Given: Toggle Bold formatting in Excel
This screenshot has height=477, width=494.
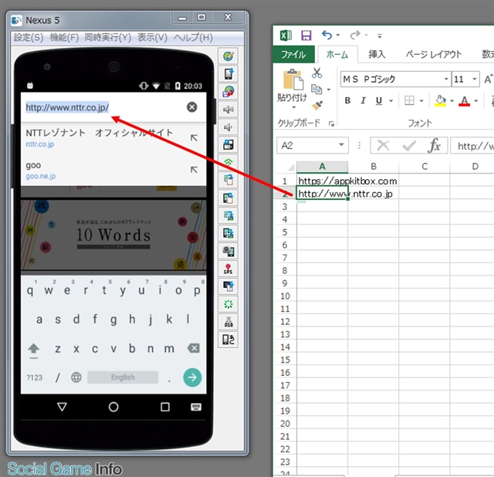Looking at the screenshot, I should click(347, 100).
